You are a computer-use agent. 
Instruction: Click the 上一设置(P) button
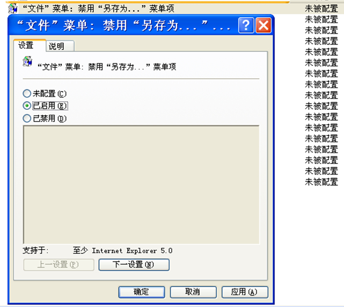click(x=59, y=265)
